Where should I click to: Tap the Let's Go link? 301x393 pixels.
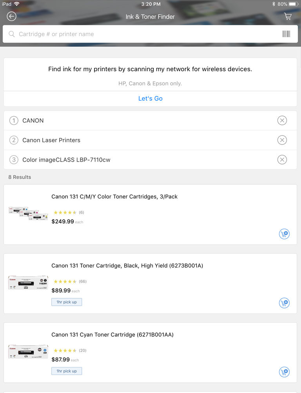coord(150,99)
